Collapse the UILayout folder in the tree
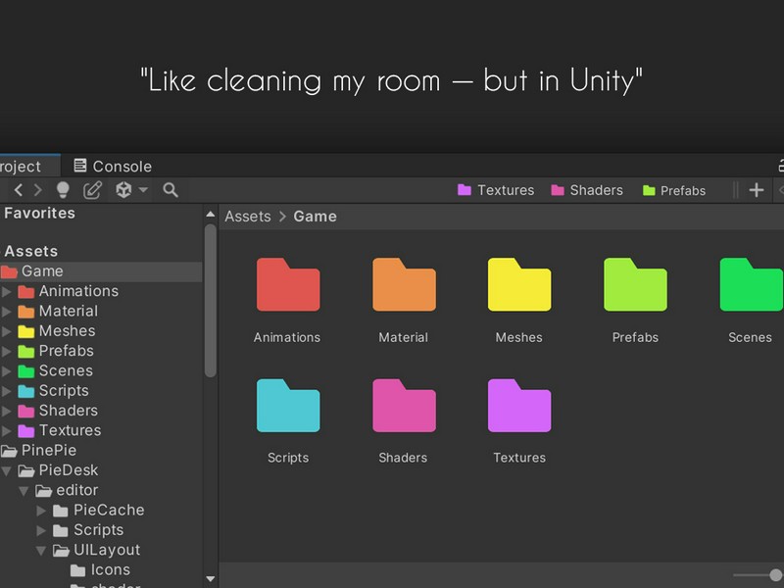 41,551
